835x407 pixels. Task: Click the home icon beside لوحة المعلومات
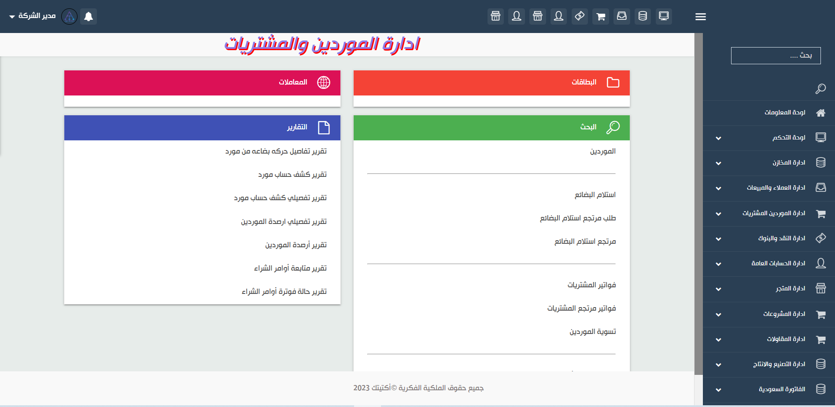[820, 113]
